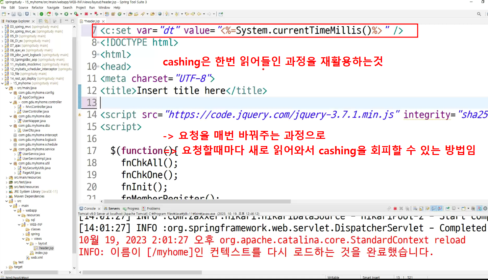Screen dimensions: 488x280
Task: Collapse the WEB-INF folder node
Action: point(19,224)
